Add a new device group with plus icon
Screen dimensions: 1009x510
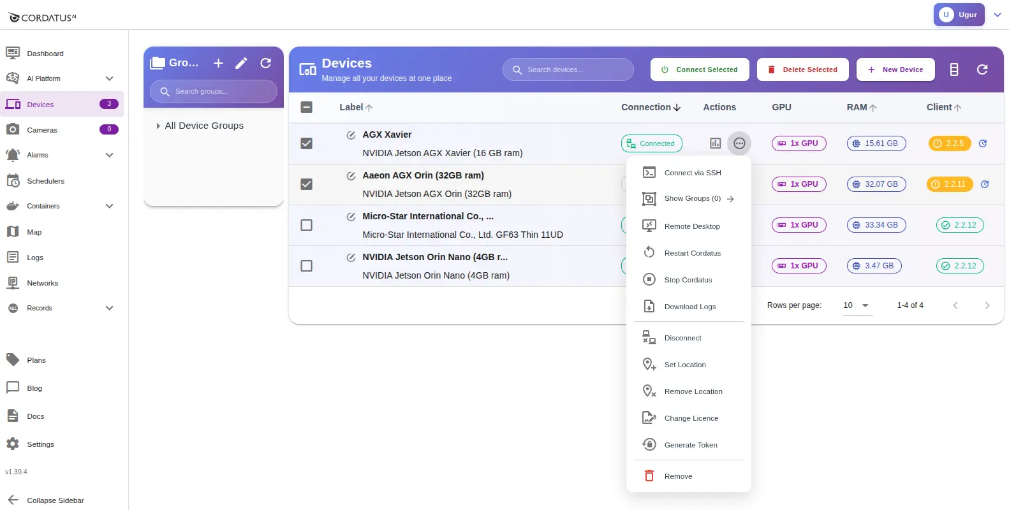[218, 63]
